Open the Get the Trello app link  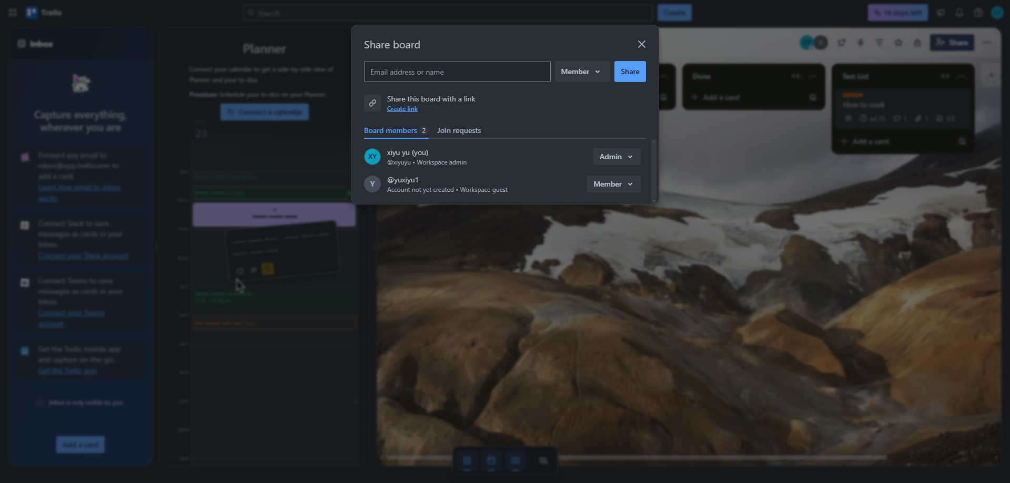click(67, 371)
